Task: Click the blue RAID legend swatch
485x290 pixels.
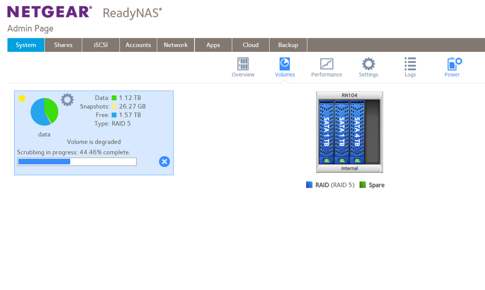Action: [309, 185]
